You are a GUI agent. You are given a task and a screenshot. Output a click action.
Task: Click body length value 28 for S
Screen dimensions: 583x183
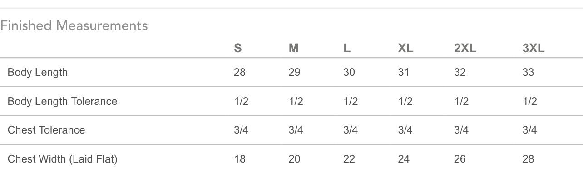[x=240, y=72]
